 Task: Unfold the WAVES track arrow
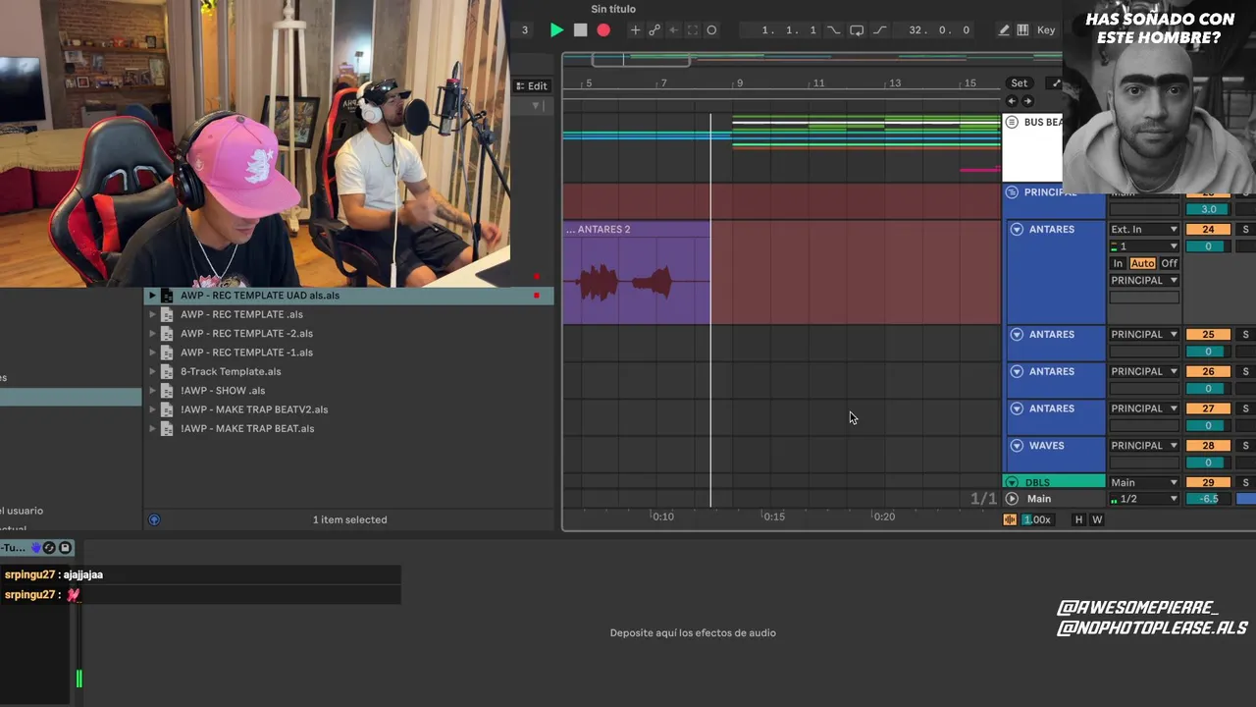1017,446
